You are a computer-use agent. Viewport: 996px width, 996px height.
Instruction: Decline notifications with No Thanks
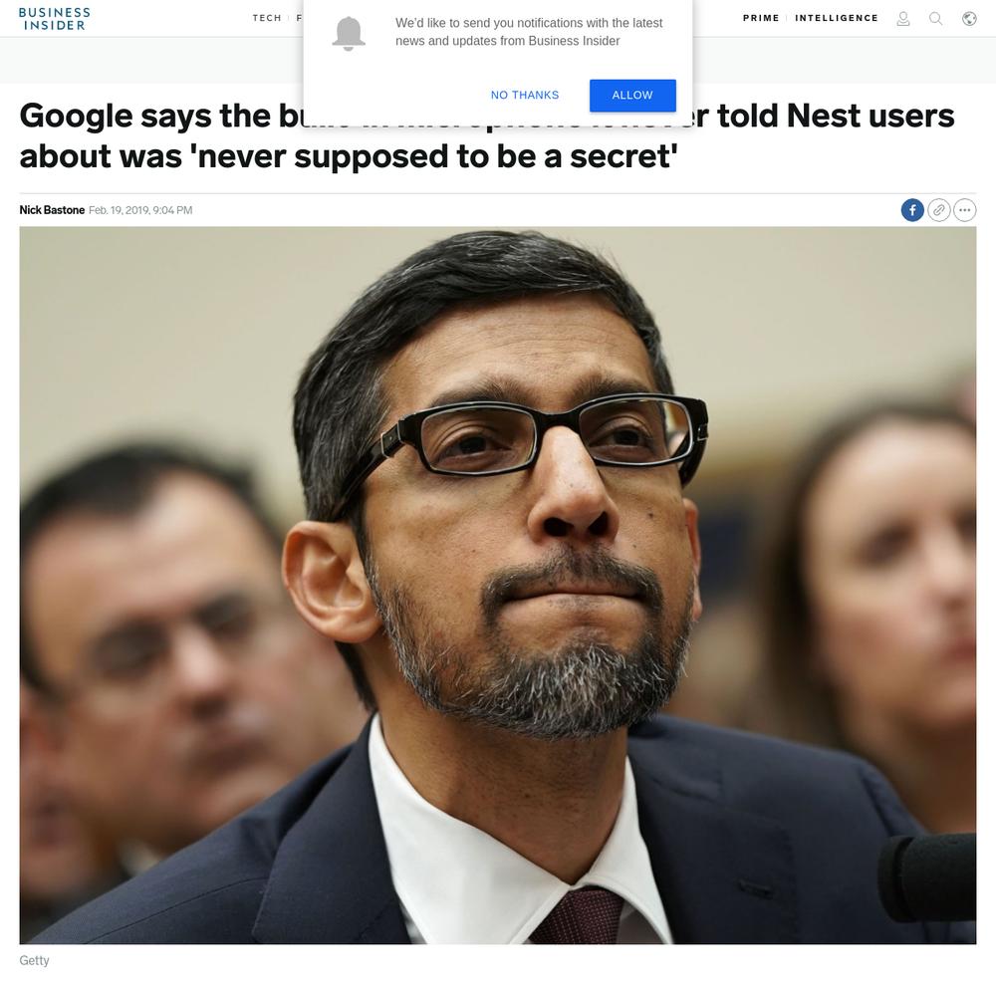pos(525,96)
